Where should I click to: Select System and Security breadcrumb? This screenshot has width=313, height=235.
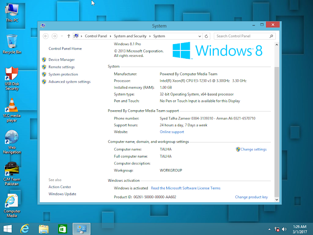130,36
